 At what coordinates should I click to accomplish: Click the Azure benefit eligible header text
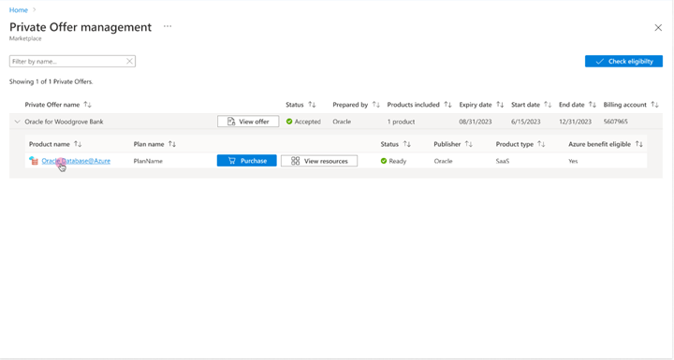[x=600, y=144]
